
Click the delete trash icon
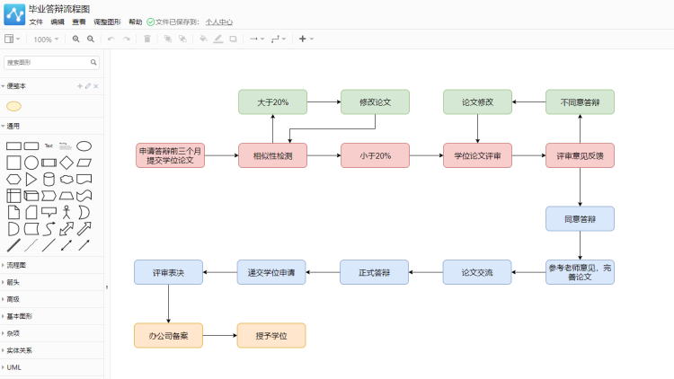(147, 40)
